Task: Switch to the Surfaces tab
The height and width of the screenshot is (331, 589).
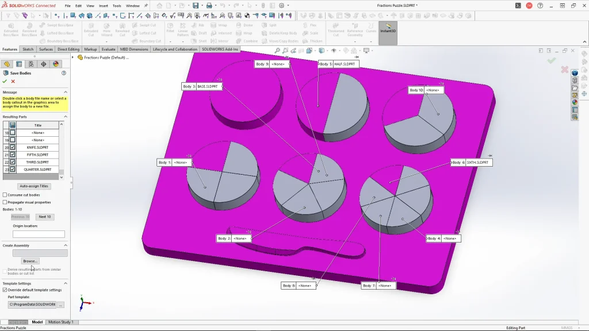Action: (46, 49)
